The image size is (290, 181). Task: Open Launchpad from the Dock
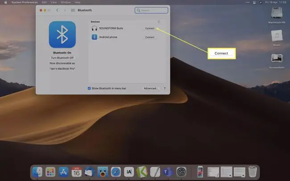click(x=50, y=172)
